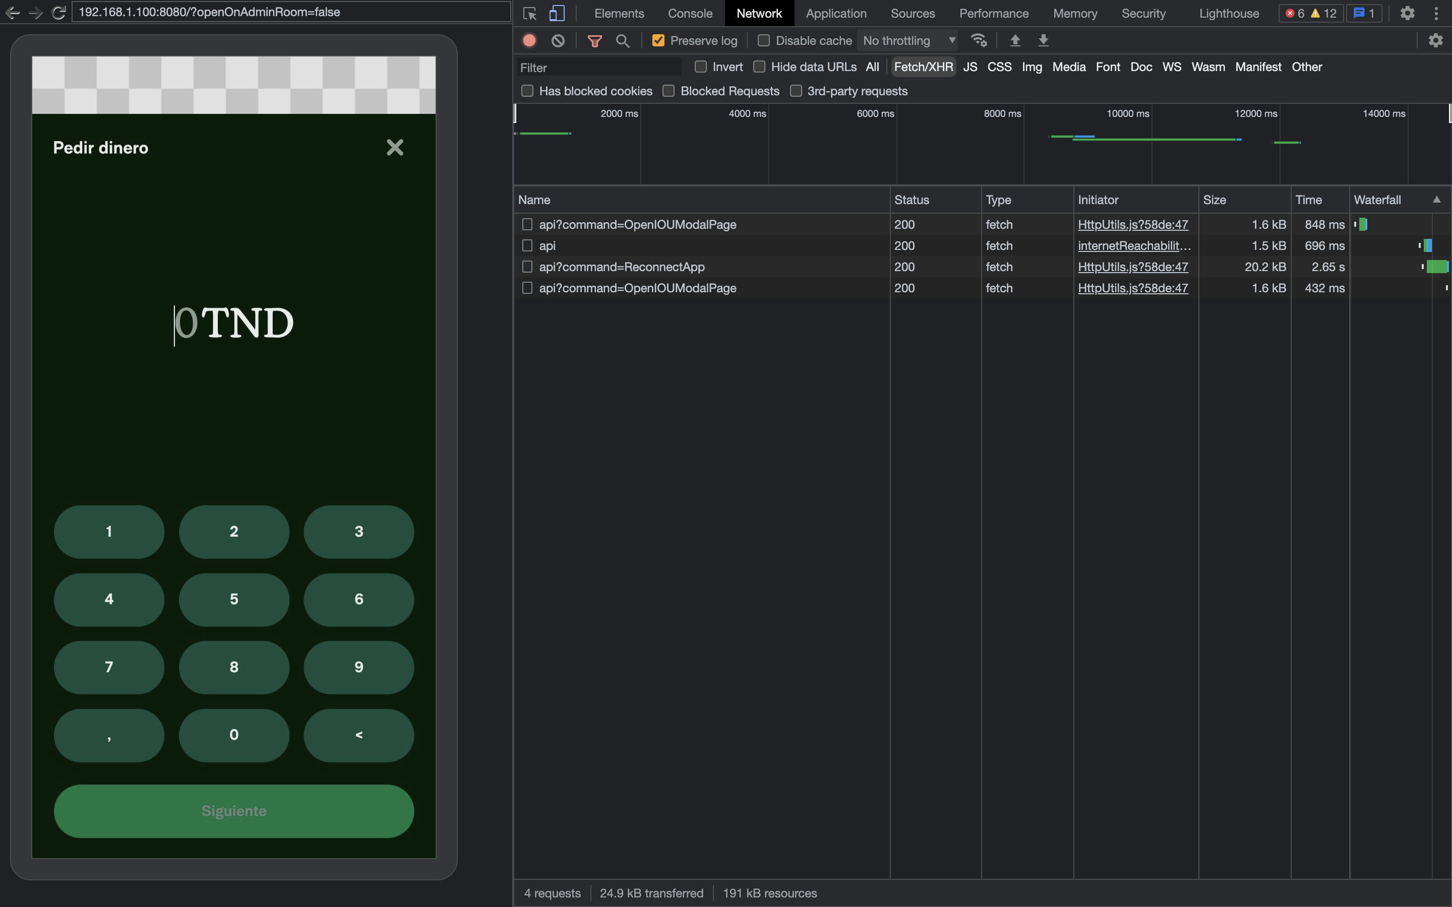Viewport: 1452px width, 907px height.
Task: Sort requests by Time column header
Action: tap(1320, 200)
